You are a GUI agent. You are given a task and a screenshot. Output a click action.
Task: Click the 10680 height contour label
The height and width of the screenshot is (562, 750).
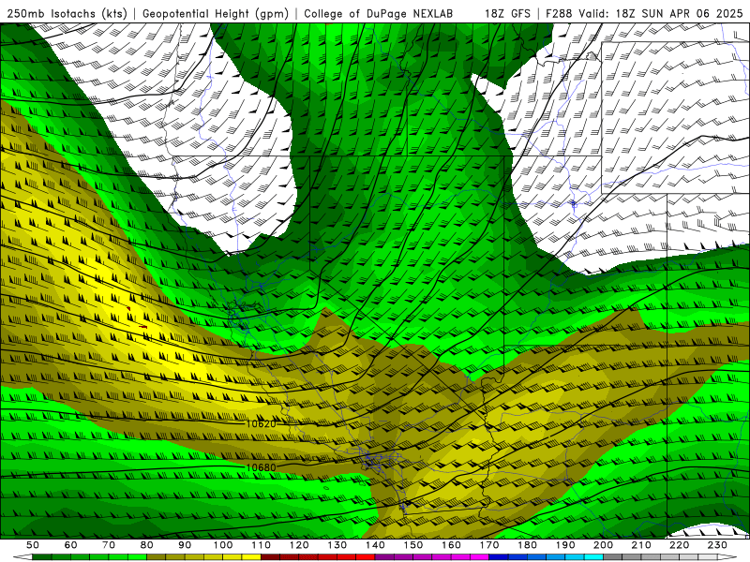(261, 466)
